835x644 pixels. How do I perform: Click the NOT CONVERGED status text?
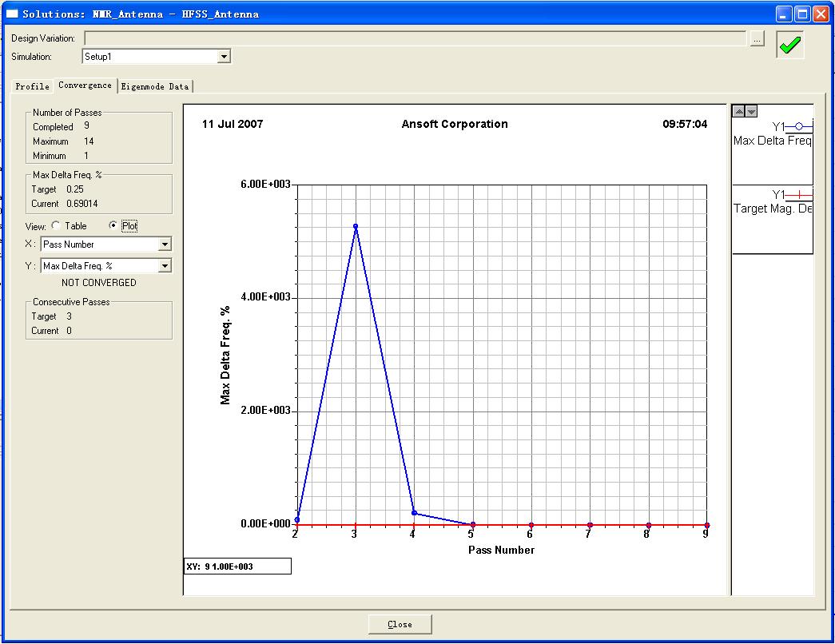(99, 283)
